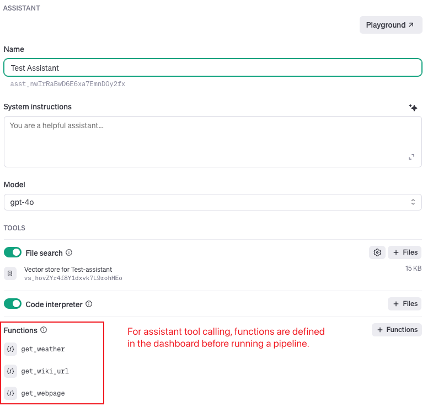Open the Vector store for Test-assistant
This screenshot has width=433, height=411.
tap(68, 270)
